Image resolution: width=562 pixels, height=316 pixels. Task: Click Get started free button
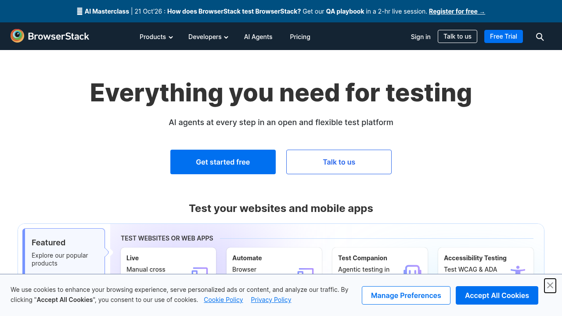click(x=223, y=162)
